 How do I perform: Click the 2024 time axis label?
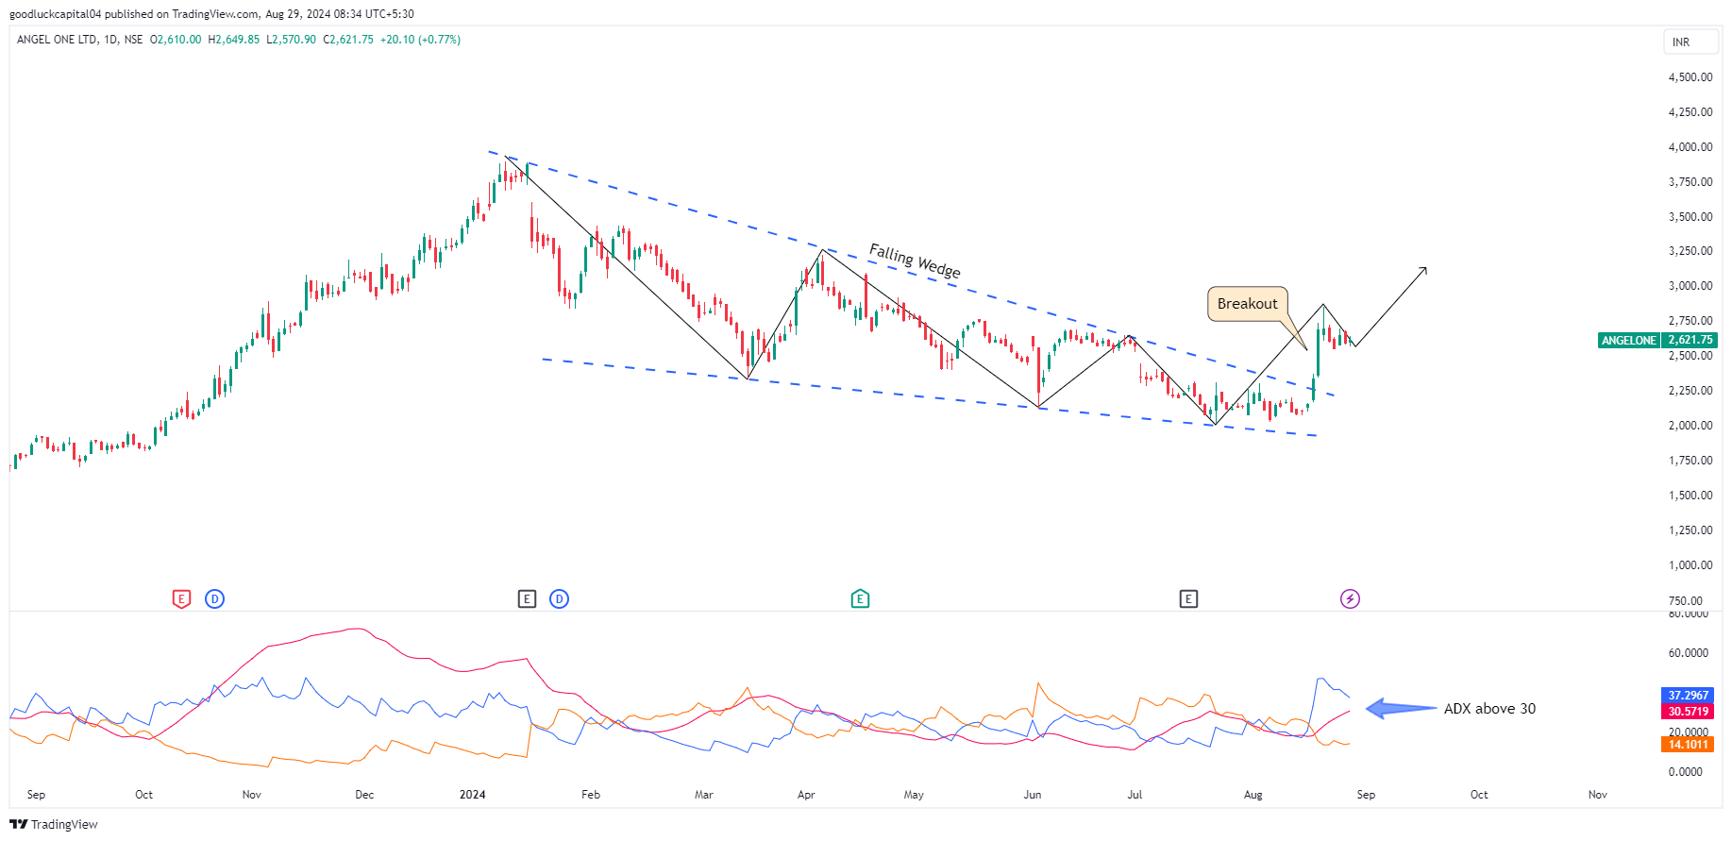(x=472, y=795)
